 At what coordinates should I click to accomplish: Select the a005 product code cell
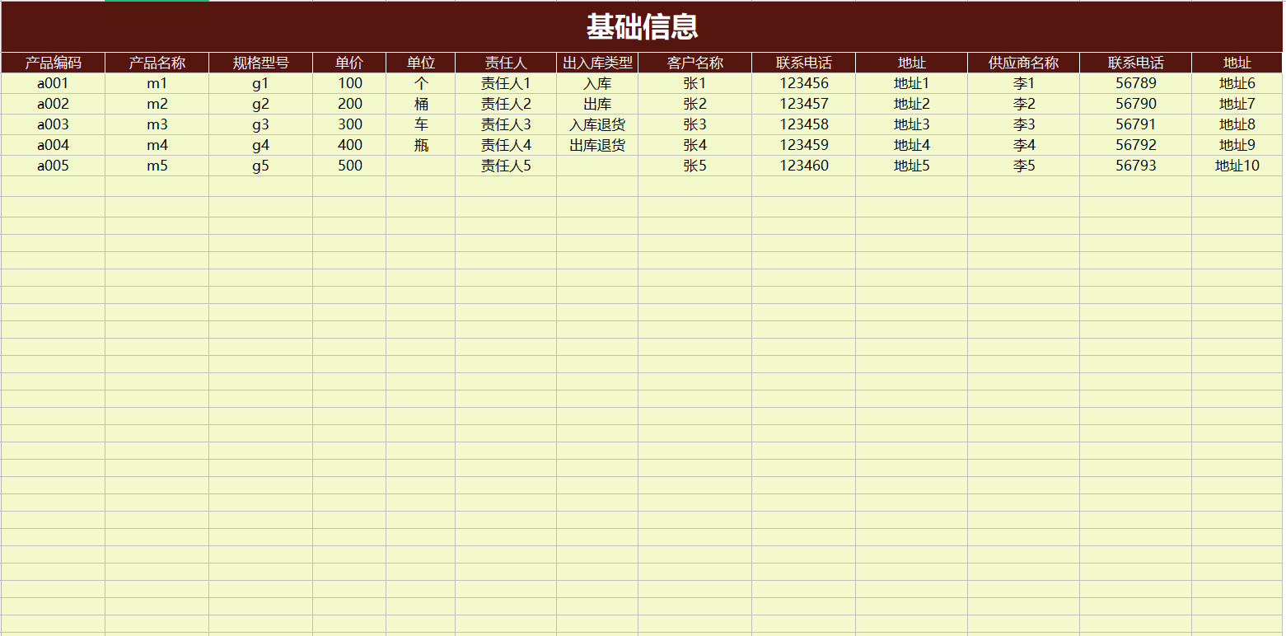[x=54, y=166]
